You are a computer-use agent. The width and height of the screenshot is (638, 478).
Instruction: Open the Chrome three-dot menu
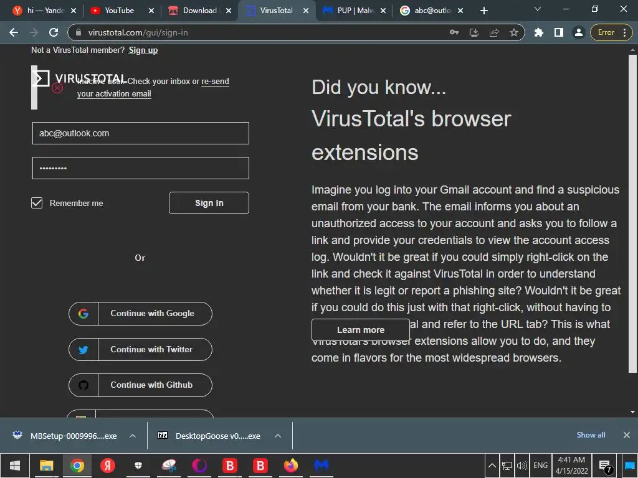tap(625, 32)
